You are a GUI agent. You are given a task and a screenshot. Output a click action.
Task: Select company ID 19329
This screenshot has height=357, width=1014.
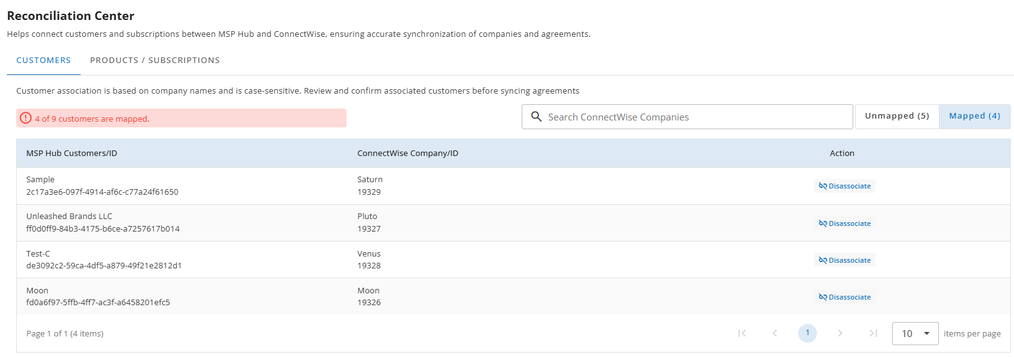(x=369, y=192)
